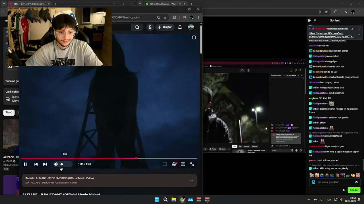The width and height of the screenshot is (364, 204).
Task: Click the Sohbet chat header
Action: pos(335,20)
